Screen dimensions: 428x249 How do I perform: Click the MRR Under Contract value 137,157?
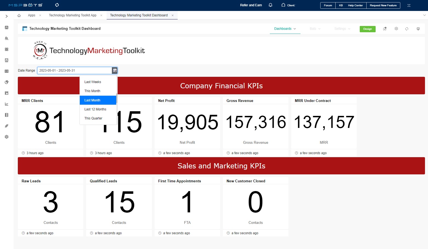click(x=324, y=122)
